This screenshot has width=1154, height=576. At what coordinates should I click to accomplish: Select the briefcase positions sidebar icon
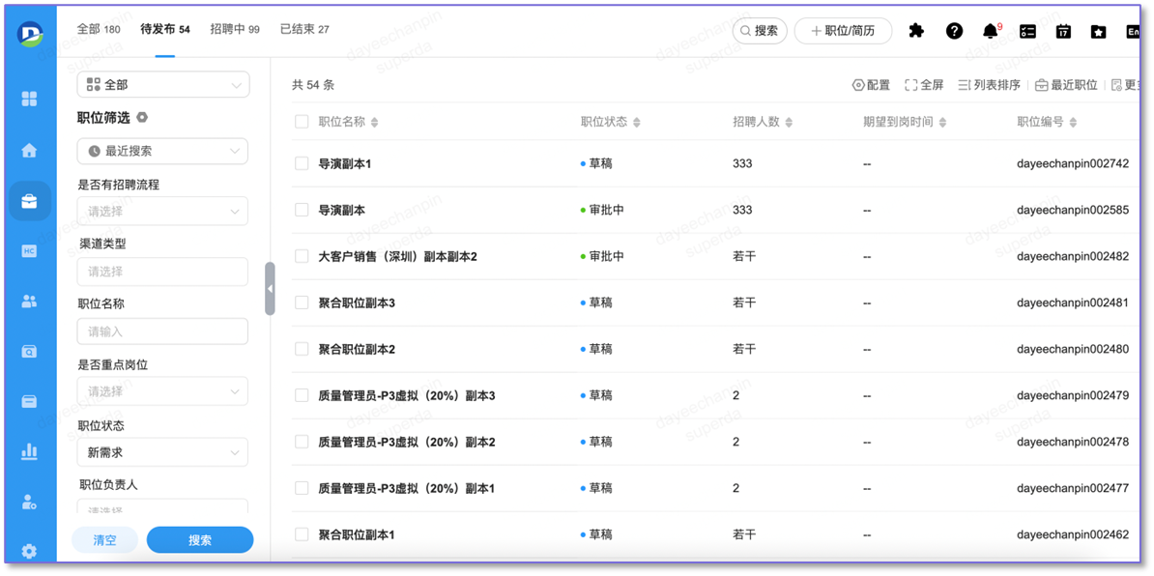[29, 201]
